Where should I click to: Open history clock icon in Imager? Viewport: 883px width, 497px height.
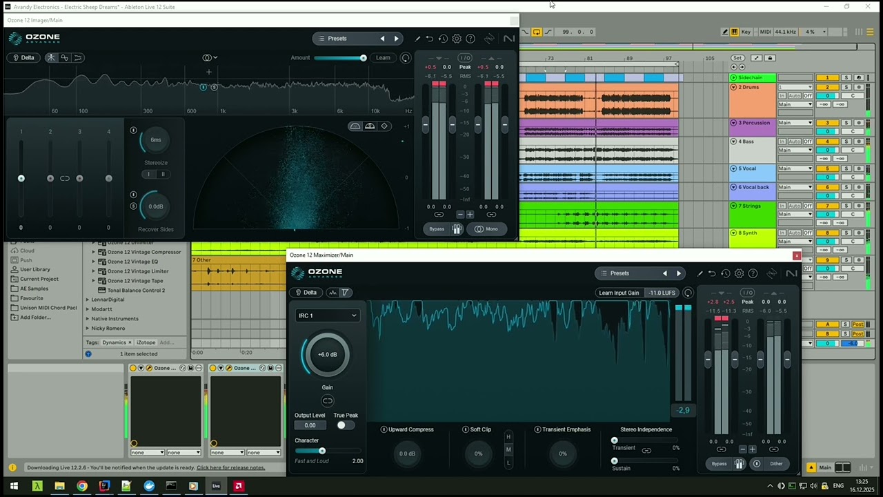(x=443, y=39)
